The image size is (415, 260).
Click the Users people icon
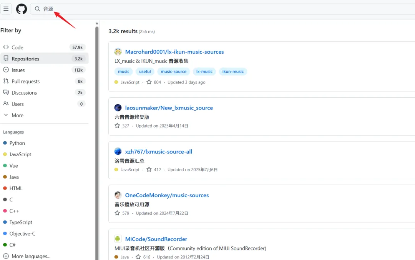pos(6,104)
